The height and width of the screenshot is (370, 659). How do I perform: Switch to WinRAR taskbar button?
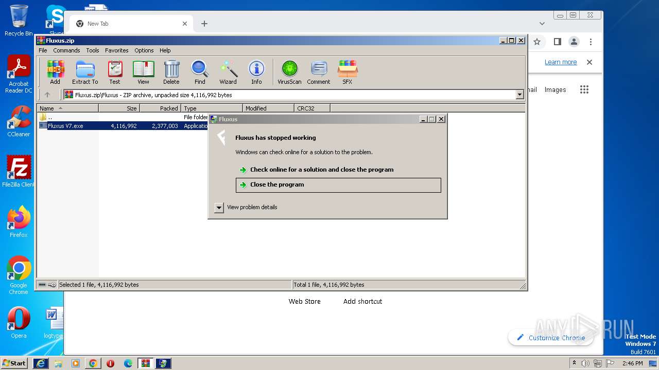click(x=146, y=363)
